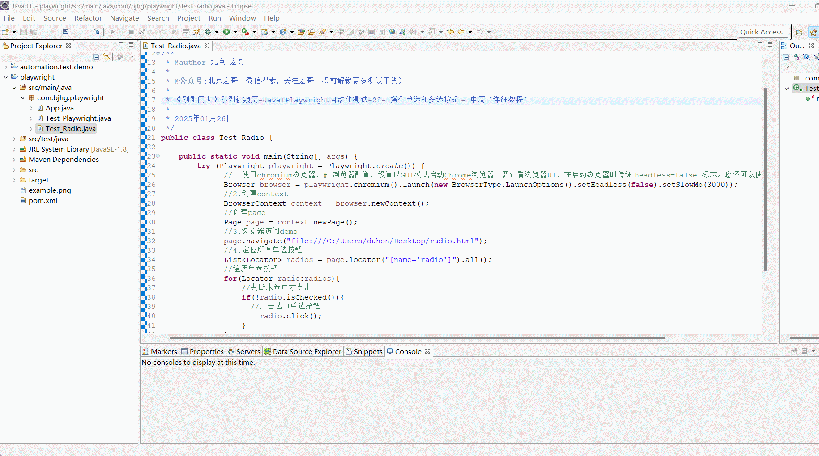The width and height of the screenshot is (819, 456).
Task: Switch to the Markers tab
Action: [160, 351]
